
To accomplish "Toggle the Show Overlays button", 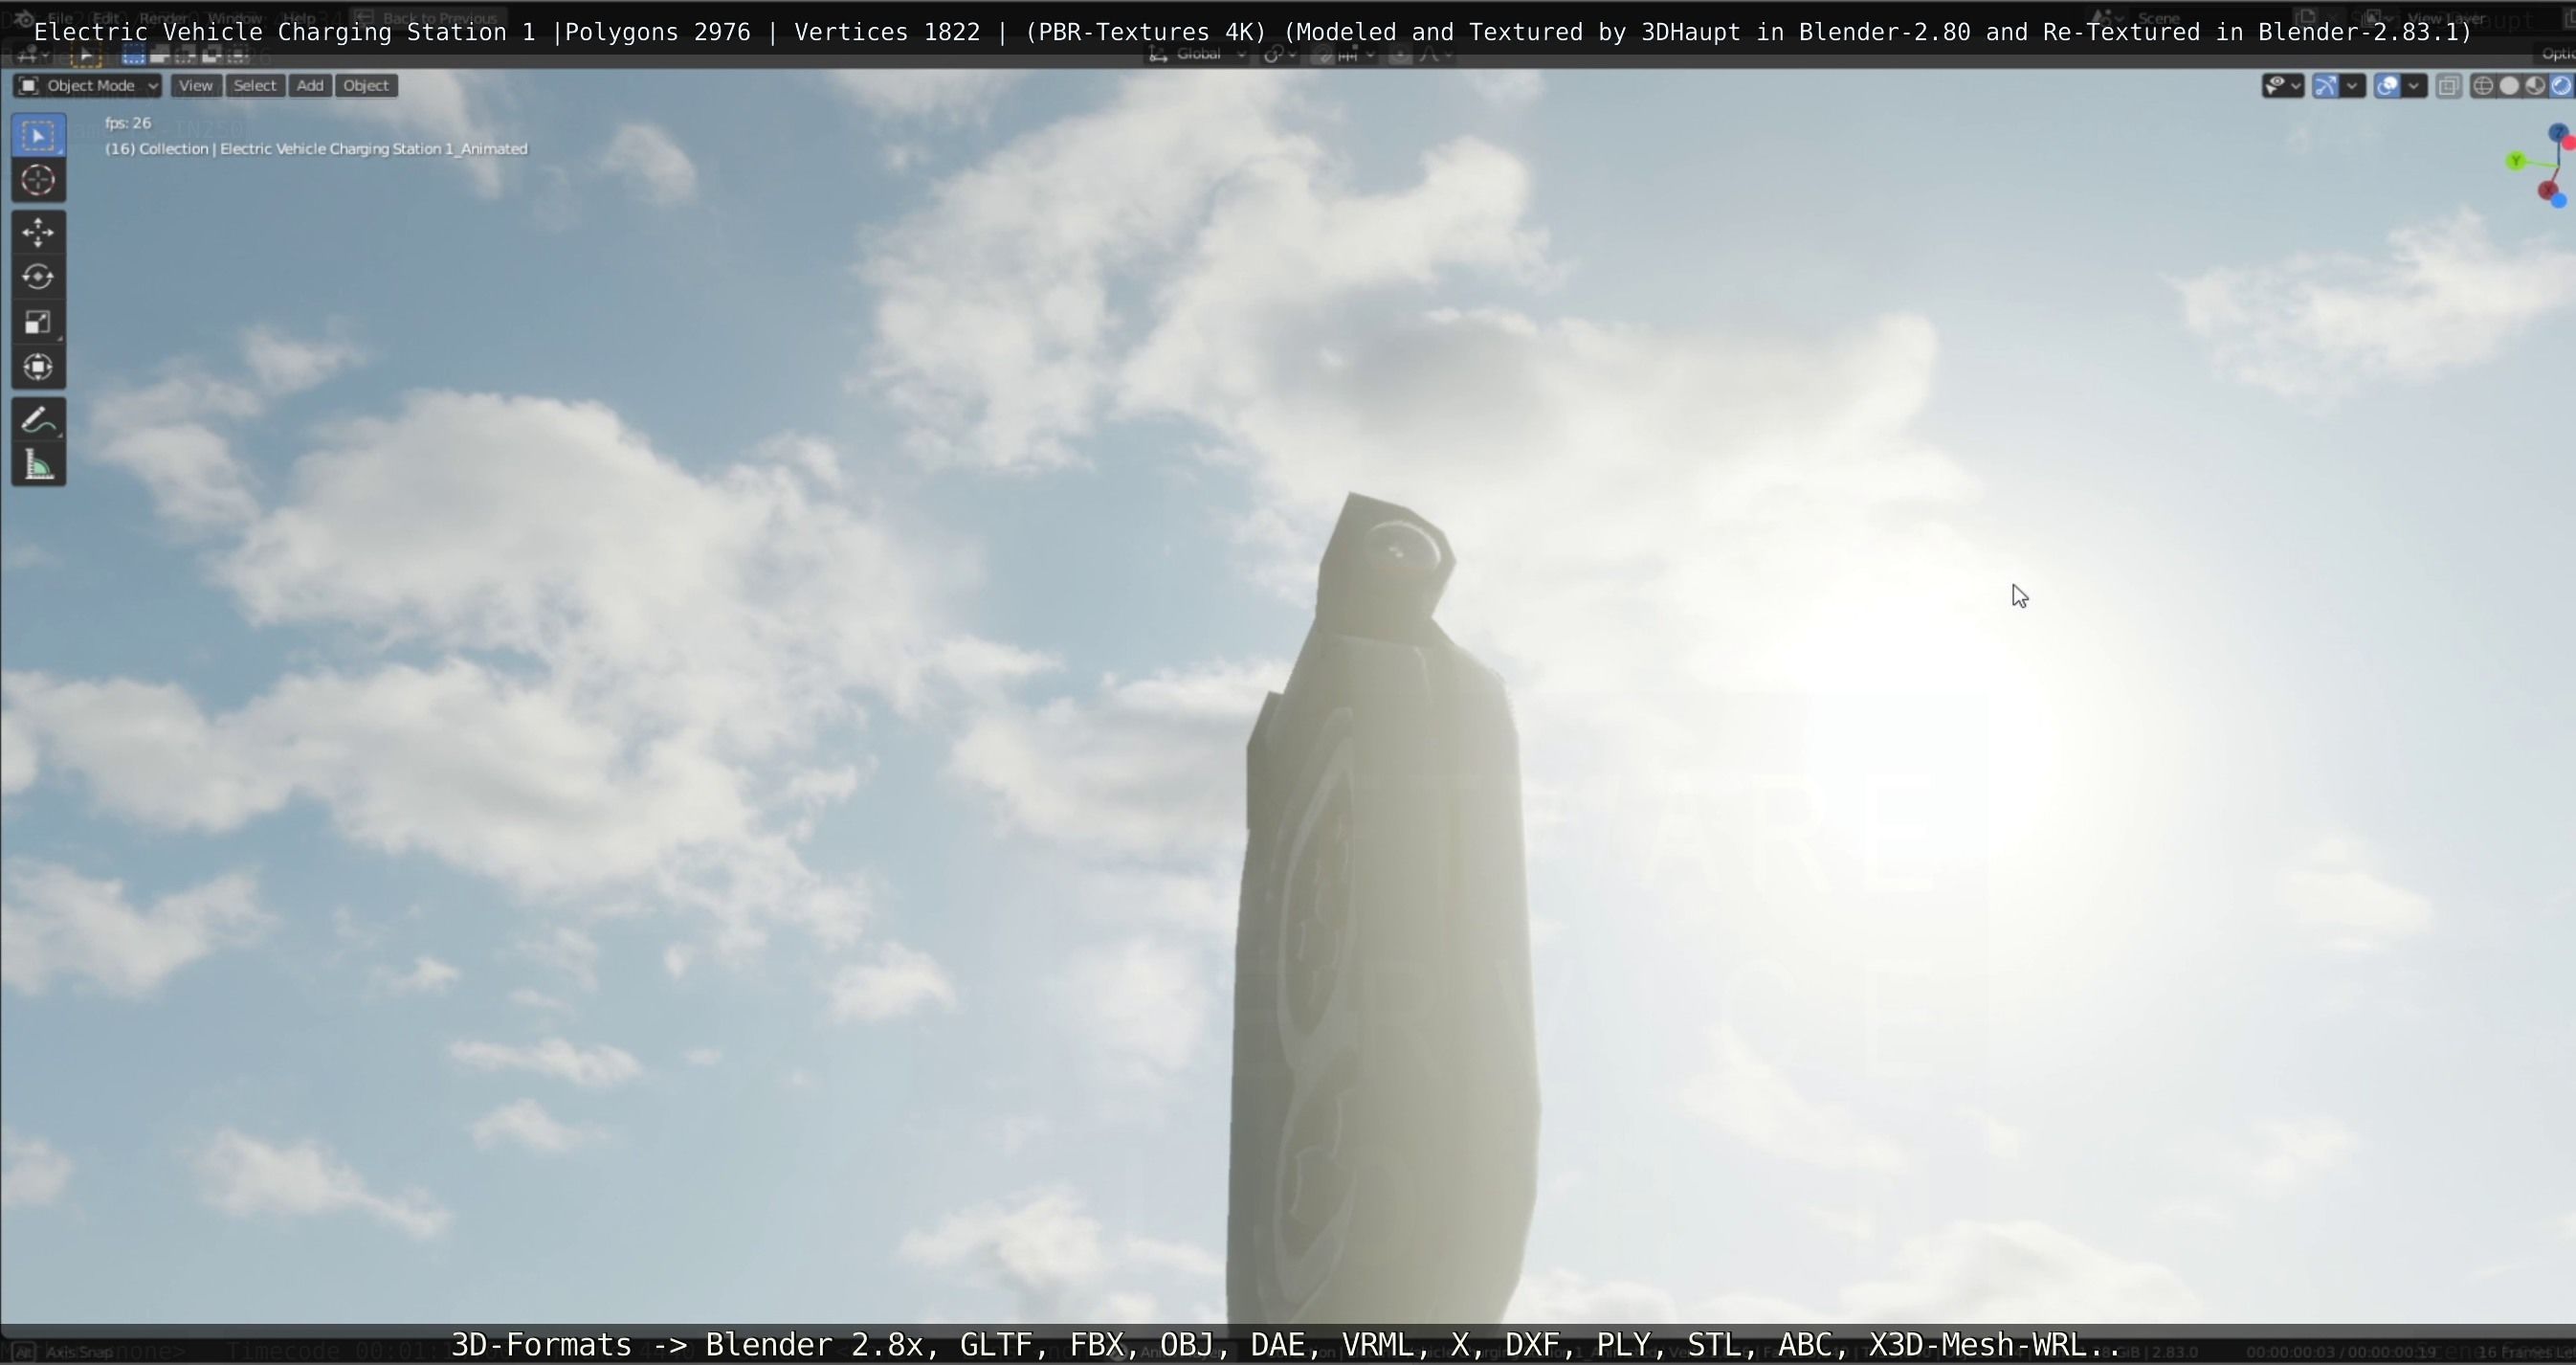I will (x=2387, y=86).
